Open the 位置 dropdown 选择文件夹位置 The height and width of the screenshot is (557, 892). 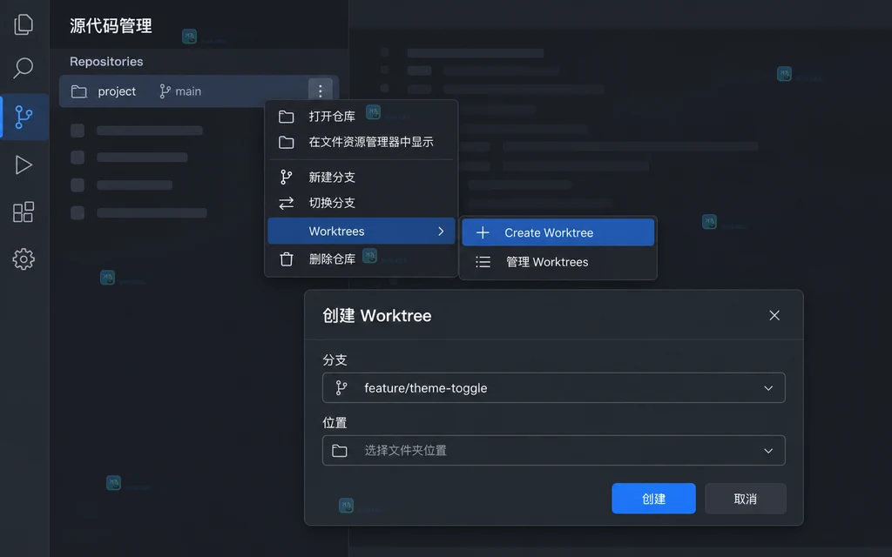[x=553, y=451]
